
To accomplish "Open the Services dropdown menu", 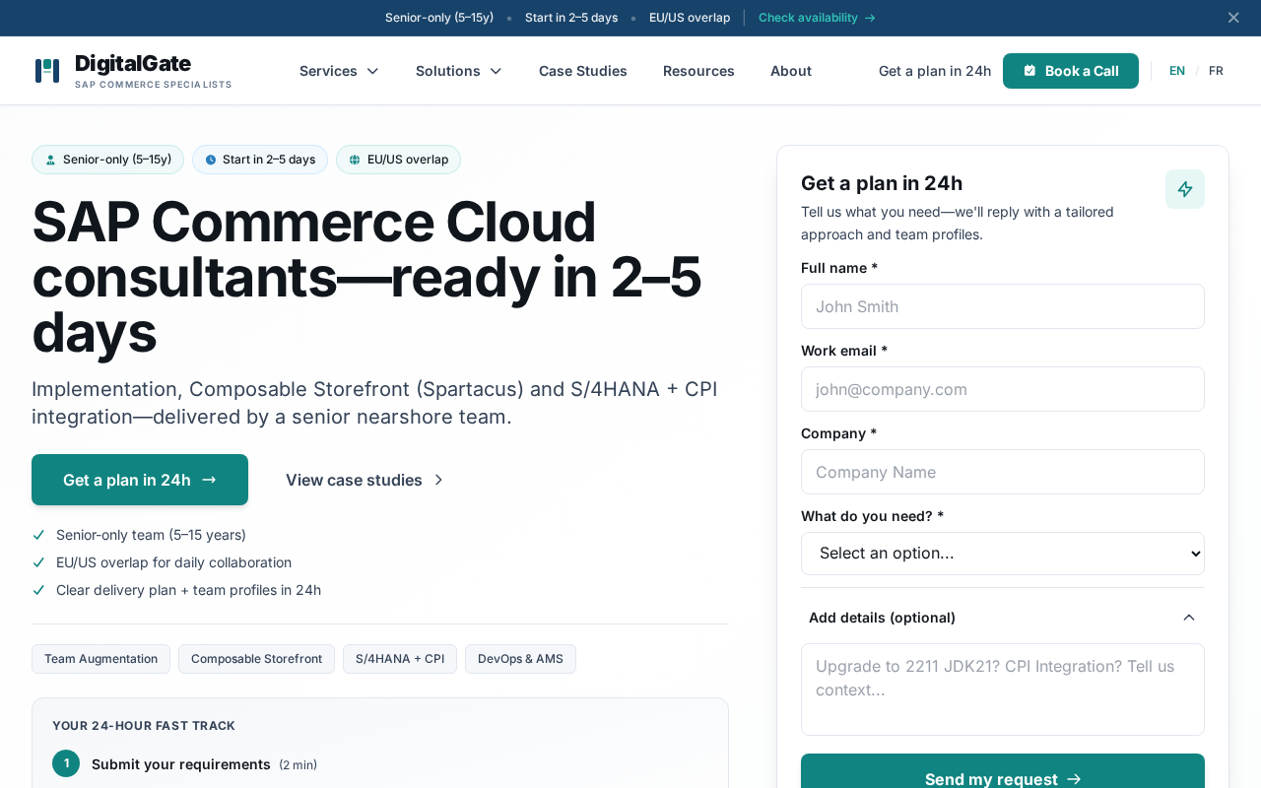I will (x=339, y=71).
